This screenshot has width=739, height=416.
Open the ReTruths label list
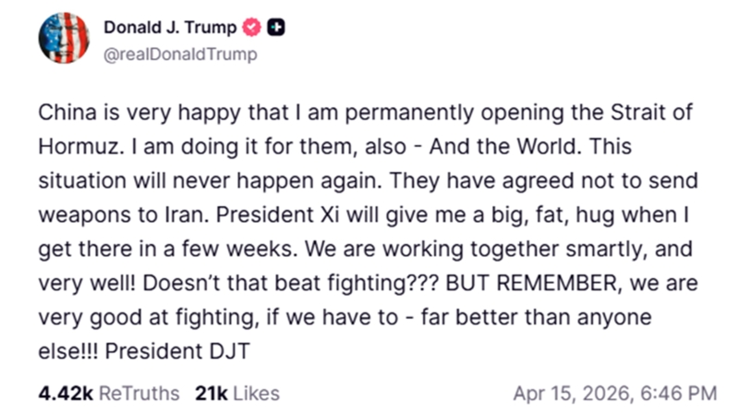tap(139, 393)
